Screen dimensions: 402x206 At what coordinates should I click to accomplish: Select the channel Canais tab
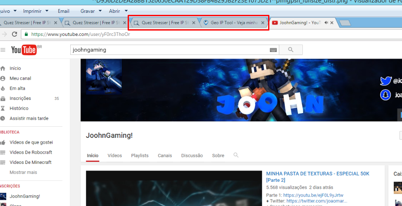coord(165,156)
